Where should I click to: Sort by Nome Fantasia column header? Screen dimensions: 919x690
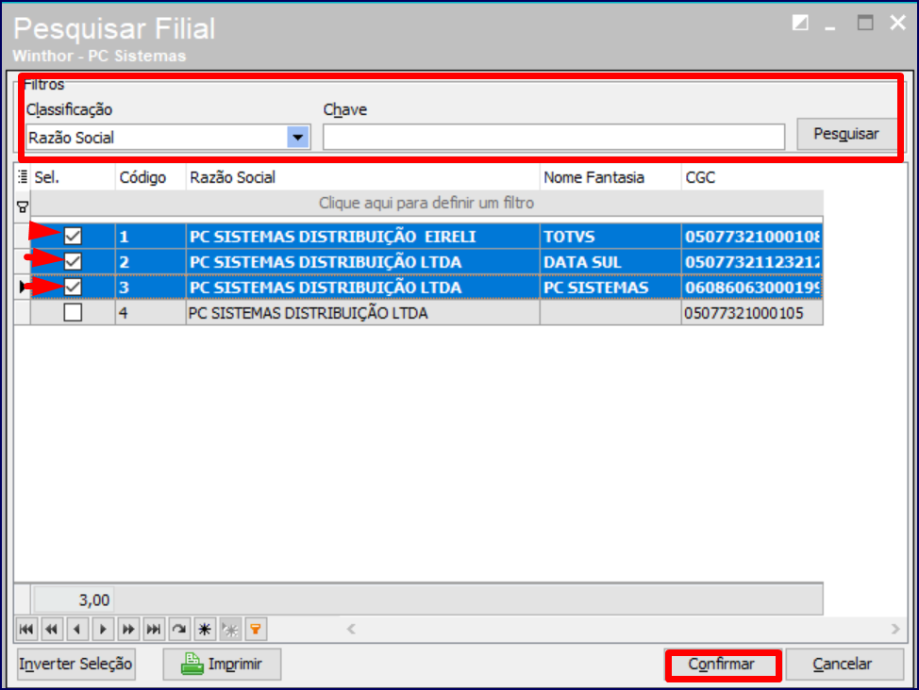coord(610,177)
